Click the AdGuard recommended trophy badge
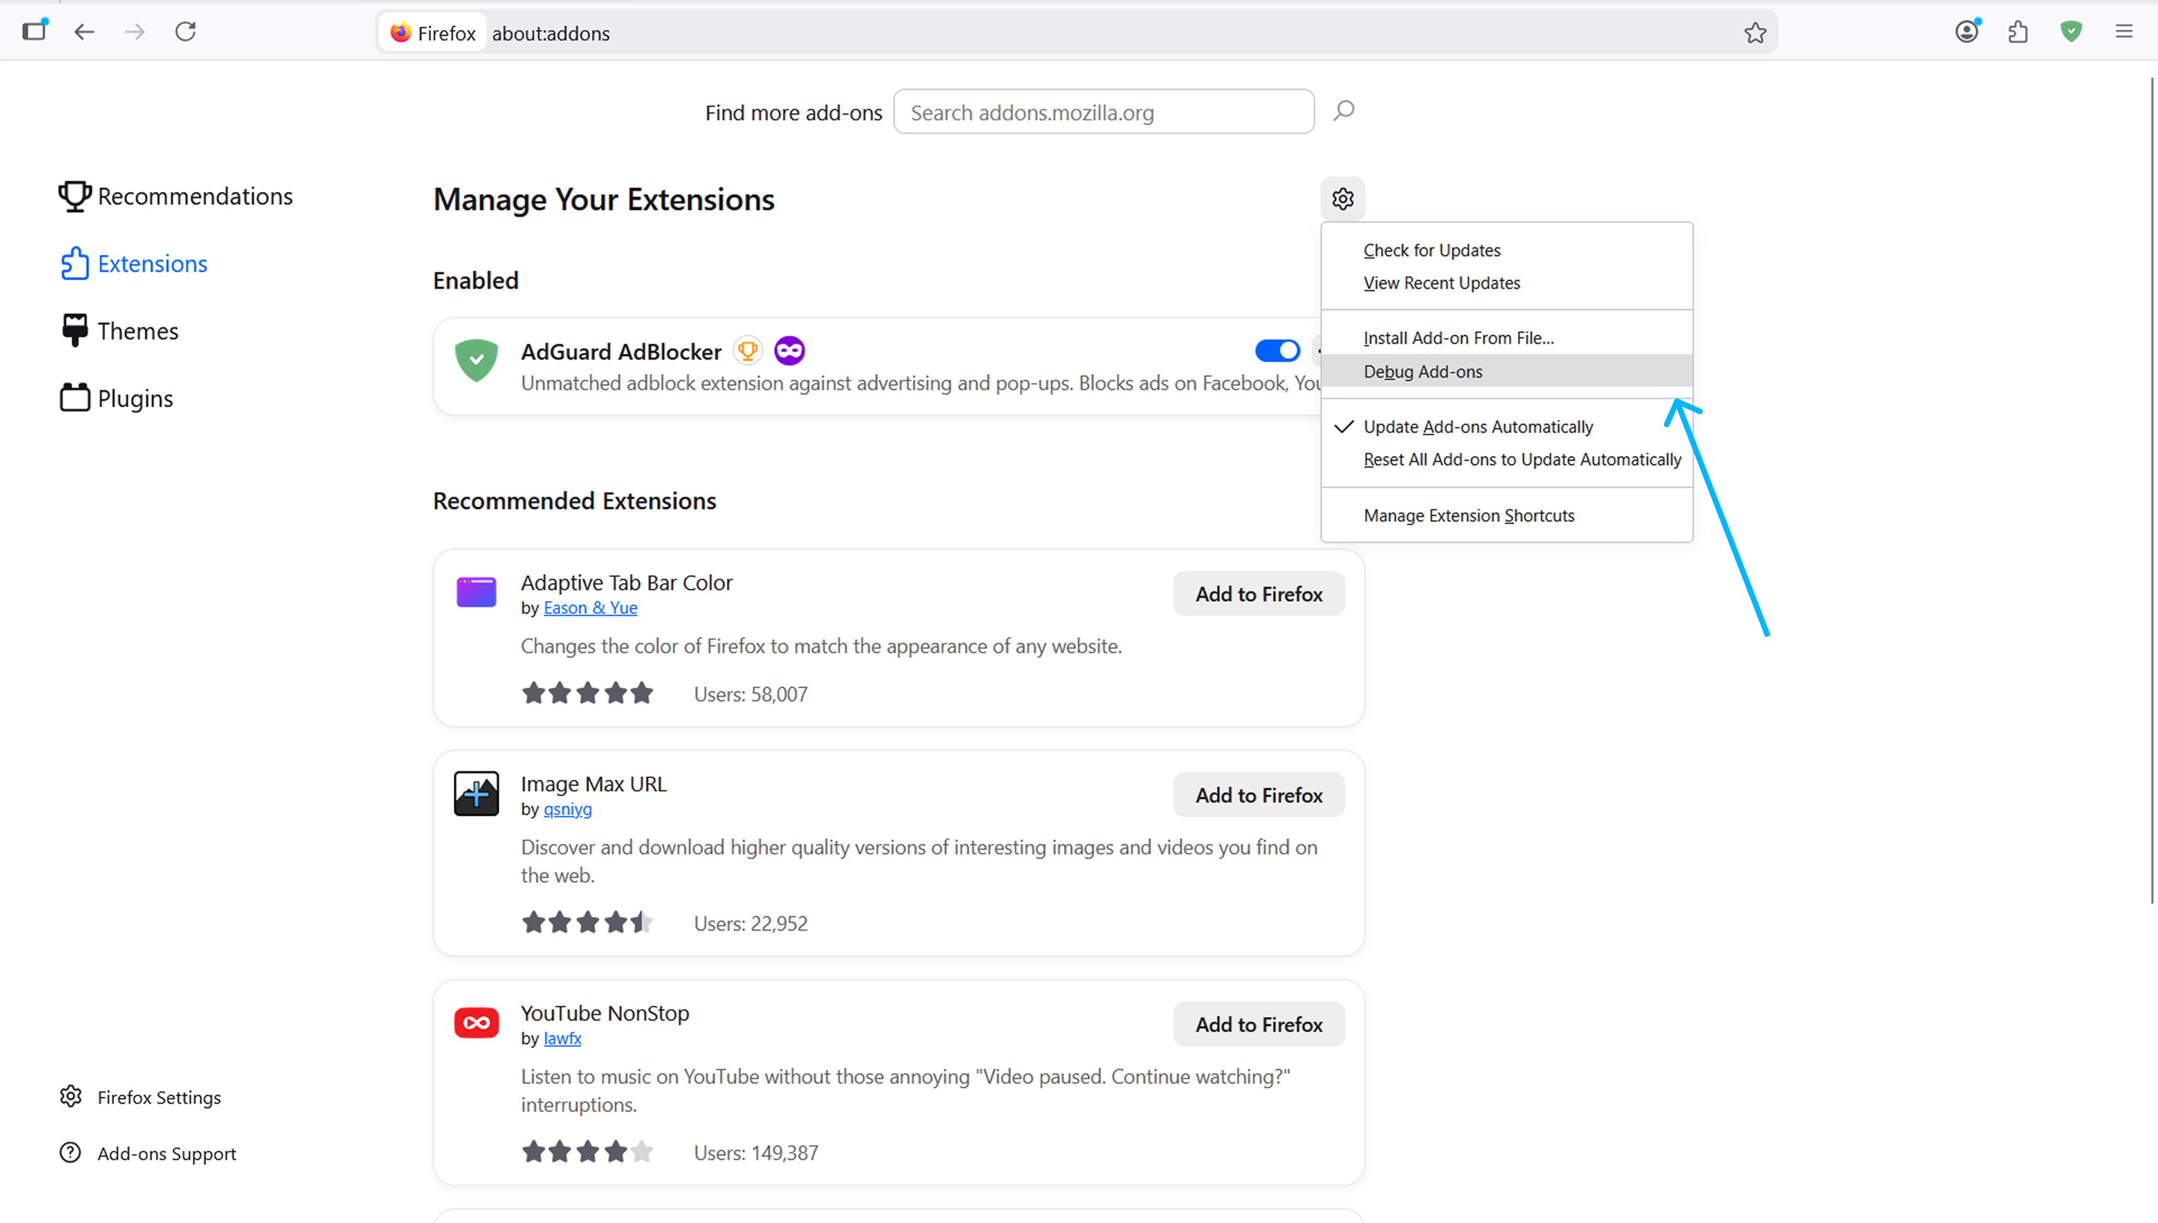 [x=747, y=351]
